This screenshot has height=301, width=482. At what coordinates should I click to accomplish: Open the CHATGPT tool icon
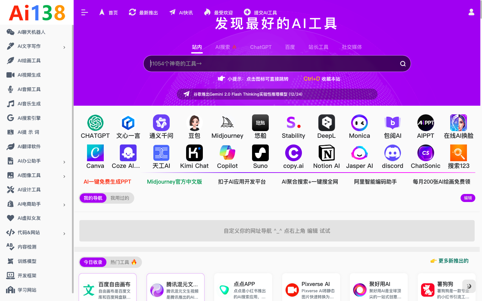(95, 123)
